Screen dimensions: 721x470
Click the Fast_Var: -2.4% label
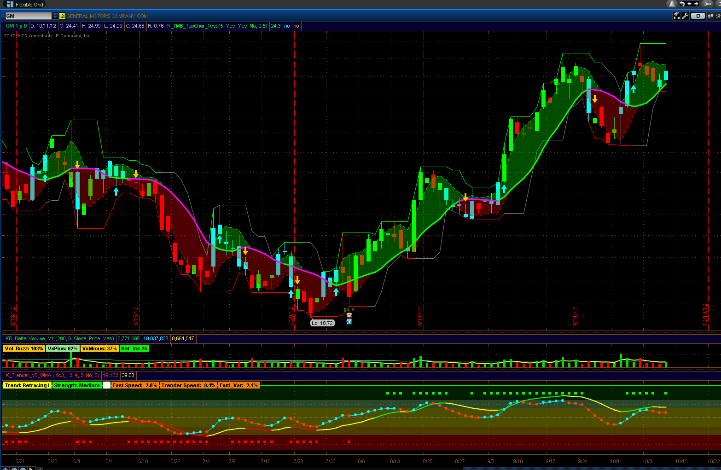pyautogui.click(x=239, y=385)
